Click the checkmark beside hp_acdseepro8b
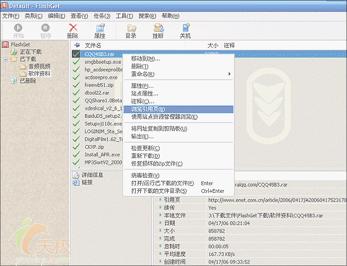The height and width of the screenshot is (266, 347). coord(76,69)
